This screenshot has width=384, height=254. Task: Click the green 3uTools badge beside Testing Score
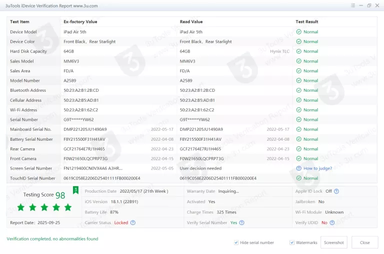[x=75, y=190]
